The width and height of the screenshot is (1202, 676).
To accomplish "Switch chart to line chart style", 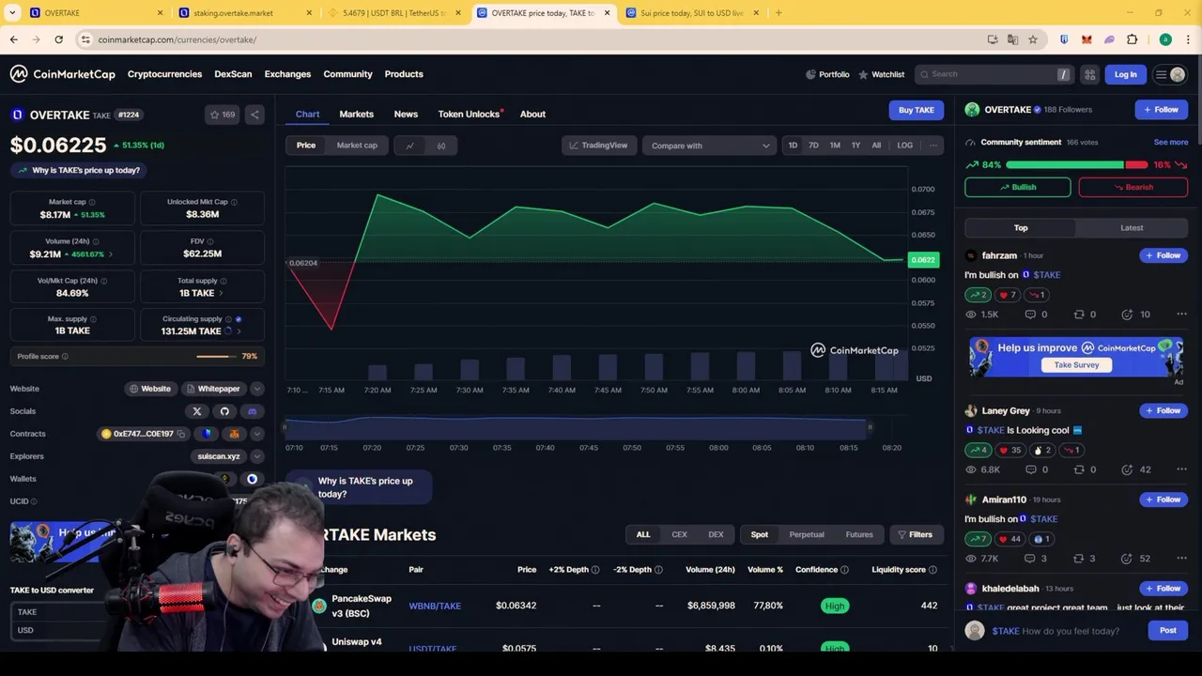I will (409, 146).
